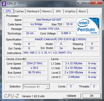Click the Ext. Model value '3A'

61,48
